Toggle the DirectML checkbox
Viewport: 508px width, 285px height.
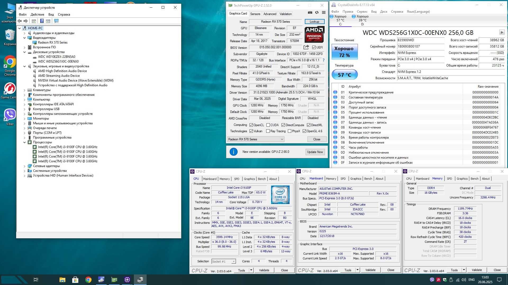309,125
